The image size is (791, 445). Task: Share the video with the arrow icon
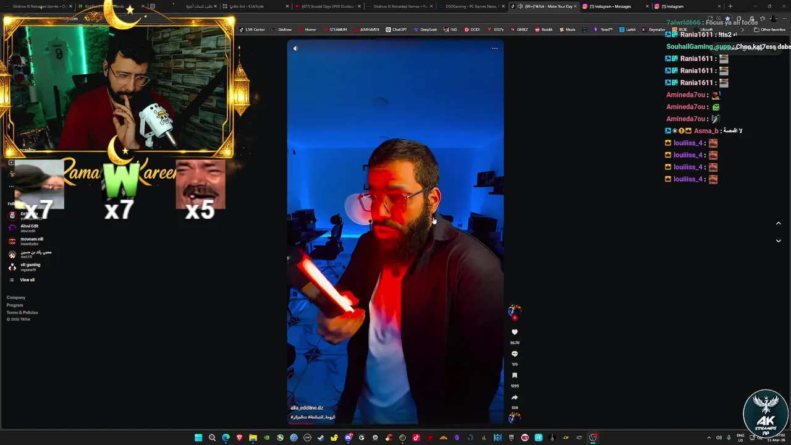pos(514,397)
